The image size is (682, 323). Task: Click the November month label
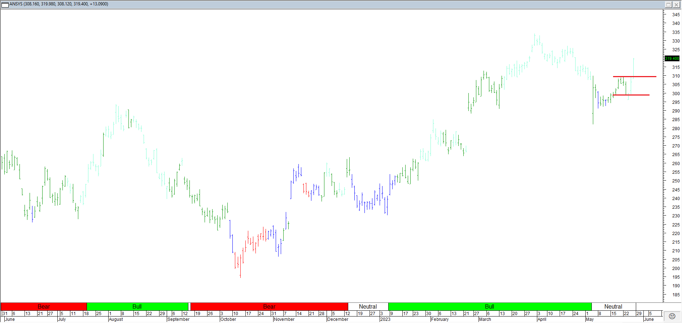[x=284, y=319]
